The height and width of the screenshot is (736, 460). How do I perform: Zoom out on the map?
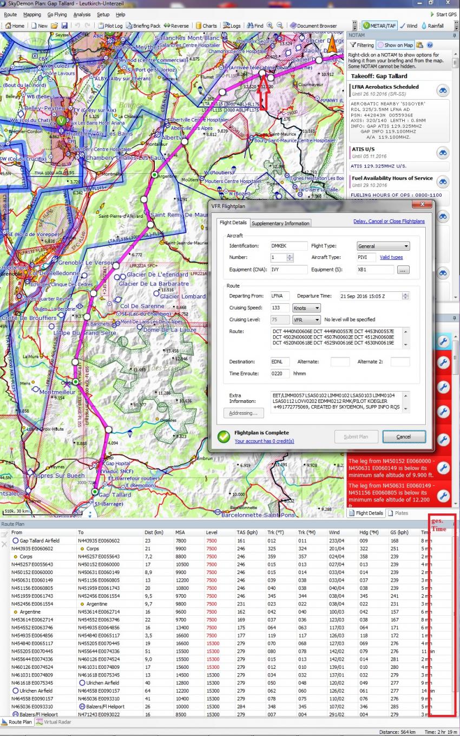coord(280,25)
